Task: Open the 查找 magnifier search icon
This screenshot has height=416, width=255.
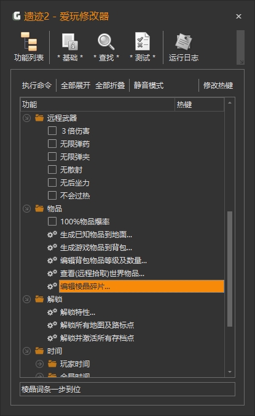Action: coord(106,41)
